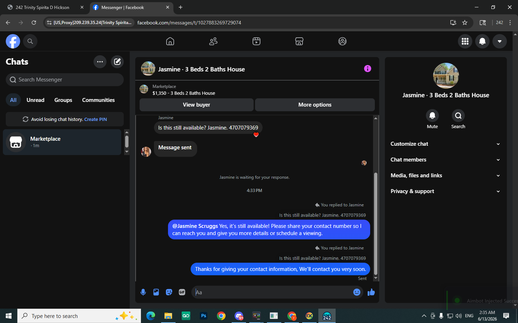Open Facebook search magnifier icon
Viewport: 518px width, 323px height.
point(30,41)
